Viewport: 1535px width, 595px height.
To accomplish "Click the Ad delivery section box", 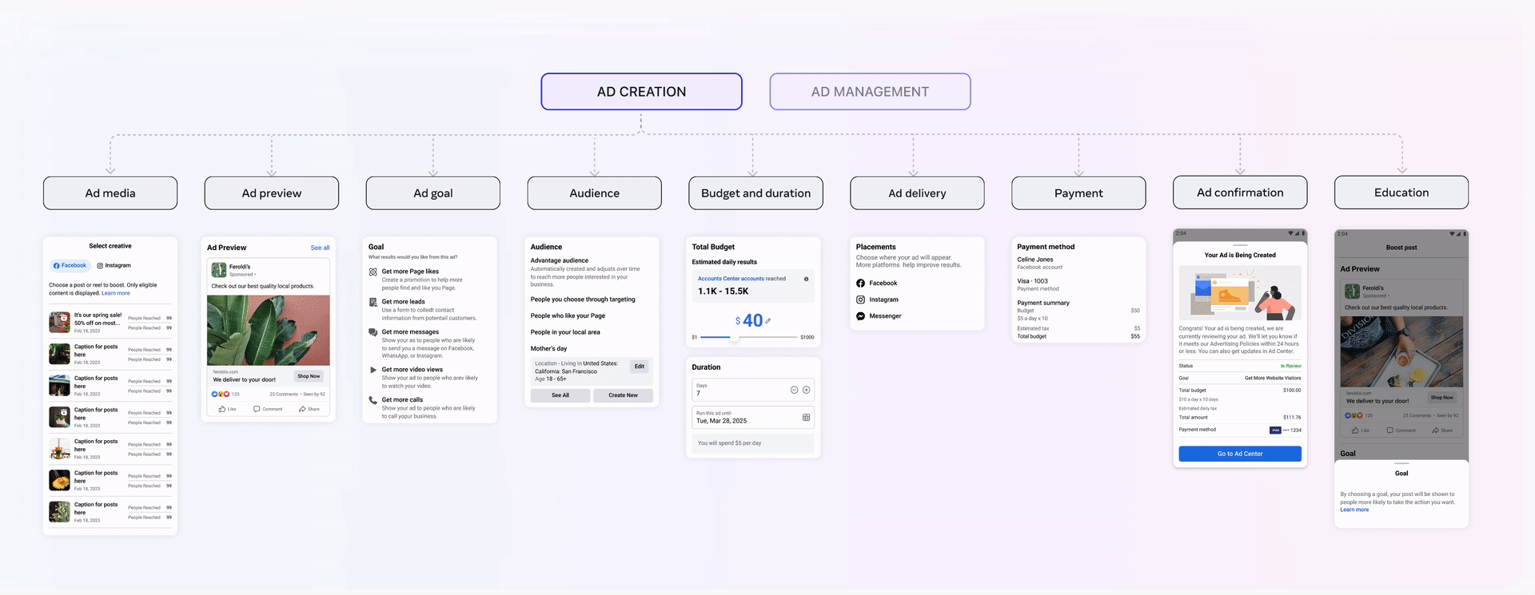I will [918, 193].
